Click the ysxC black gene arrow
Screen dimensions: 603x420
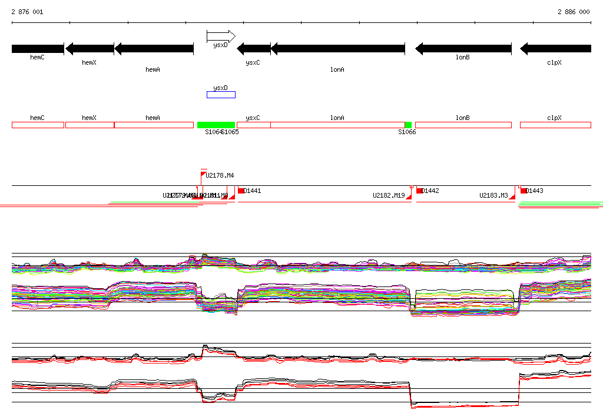coord(254,49)
